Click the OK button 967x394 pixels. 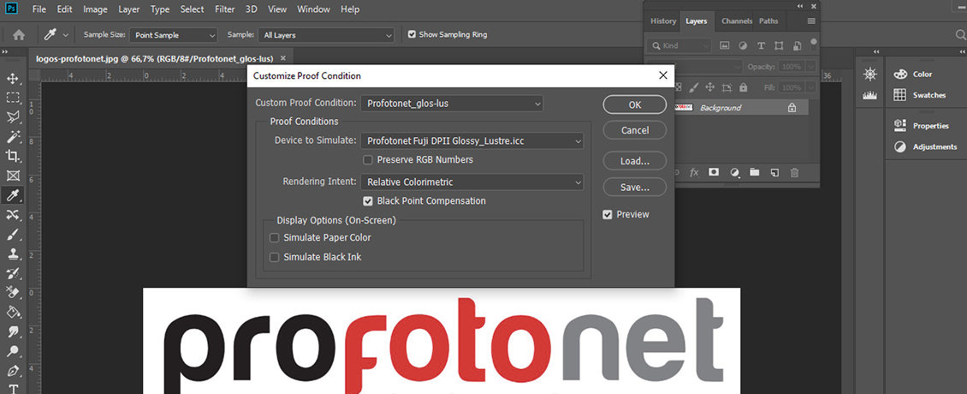point(634,104)
